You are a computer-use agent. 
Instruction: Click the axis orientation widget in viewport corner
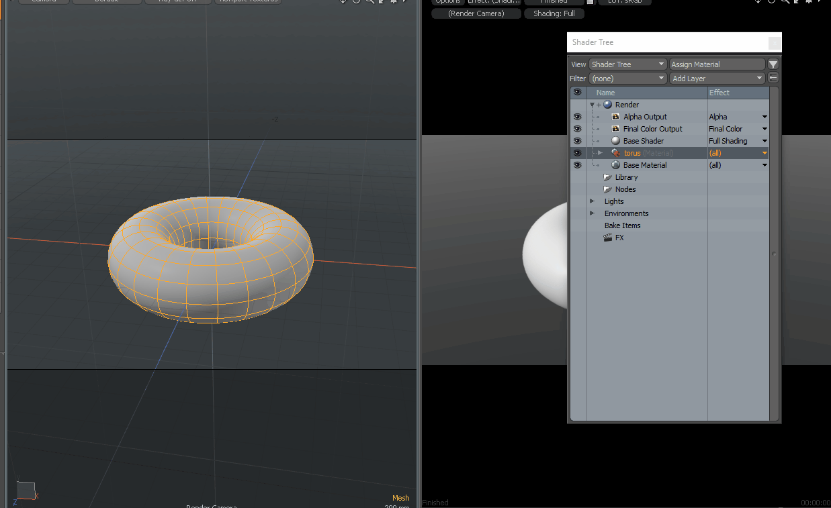coord(26,491)
